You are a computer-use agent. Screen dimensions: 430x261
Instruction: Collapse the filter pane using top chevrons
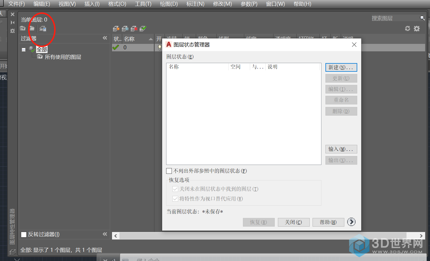(105, 38)
